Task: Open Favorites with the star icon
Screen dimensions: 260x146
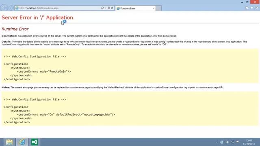Action: pyautogui.click(x=252, y=8)
